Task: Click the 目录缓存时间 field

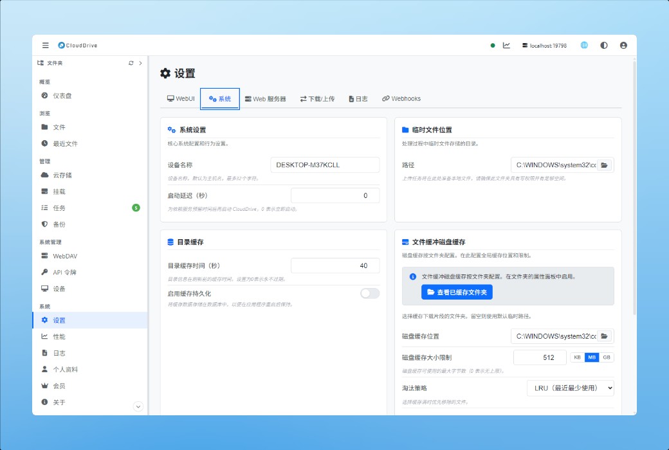Action: [x=335, y=265]
